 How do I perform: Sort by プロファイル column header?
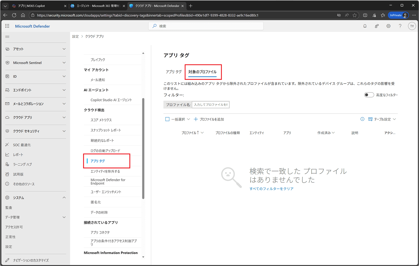(192, 133)
